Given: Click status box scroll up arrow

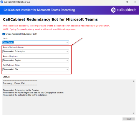Looking at the screenshot, I should (x=134, y=81).
